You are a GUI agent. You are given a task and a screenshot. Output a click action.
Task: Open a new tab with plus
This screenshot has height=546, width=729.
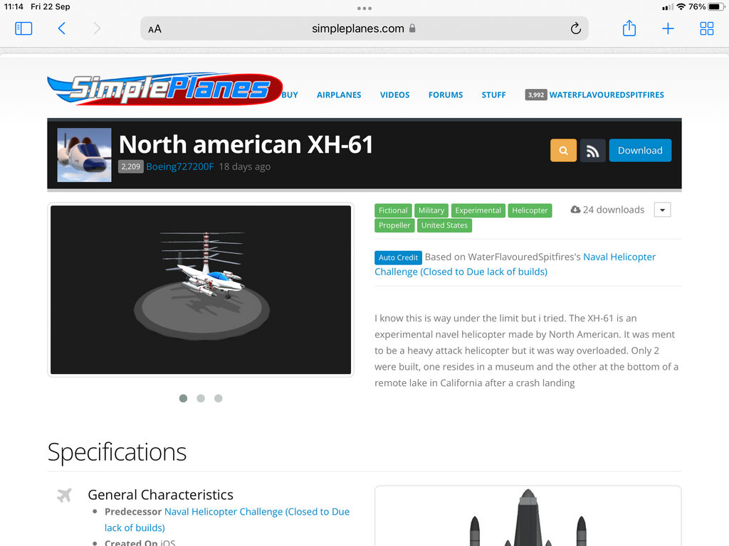[x=668, y=28]
